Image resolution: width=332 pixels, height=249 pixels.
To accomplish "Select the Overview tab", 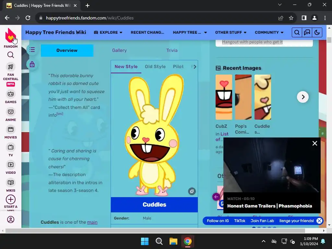I will click(67, 50).
